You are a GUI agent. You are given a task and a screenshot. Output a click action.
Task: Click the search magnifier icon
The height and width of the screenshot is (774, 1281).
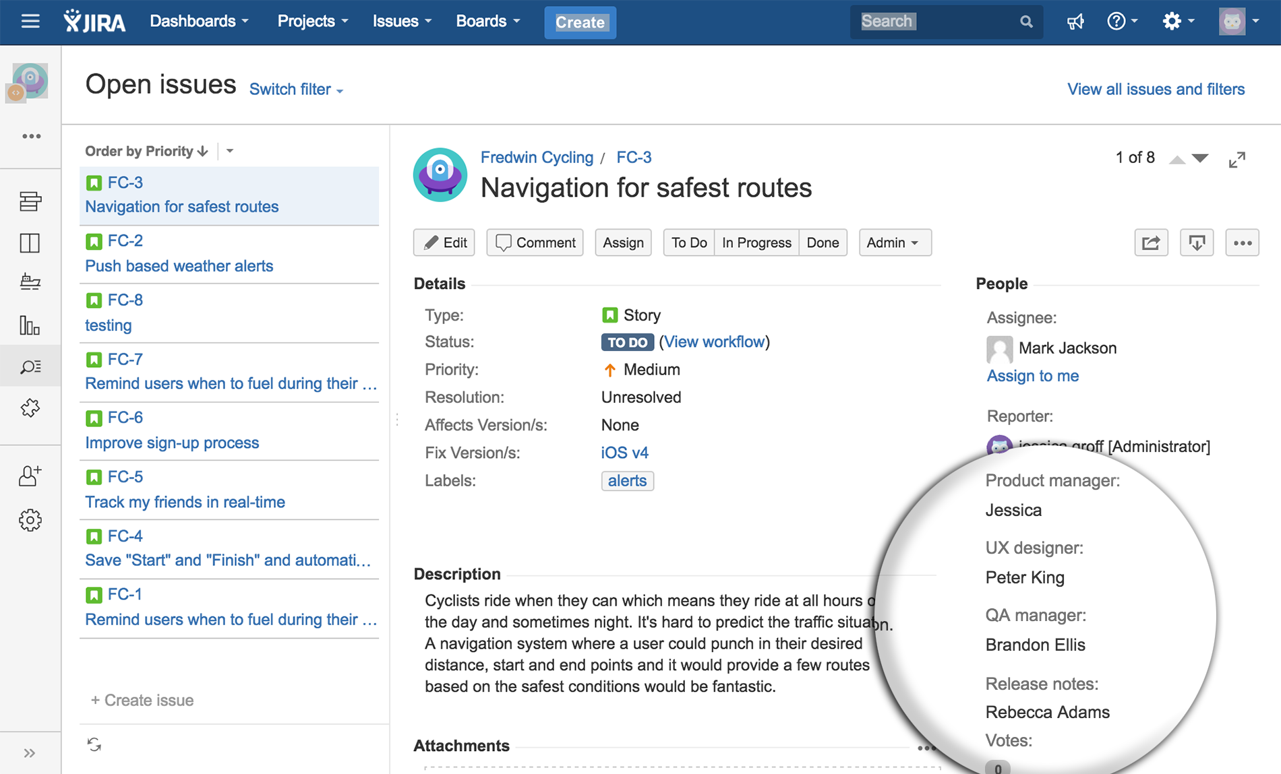pos(1026,22)
